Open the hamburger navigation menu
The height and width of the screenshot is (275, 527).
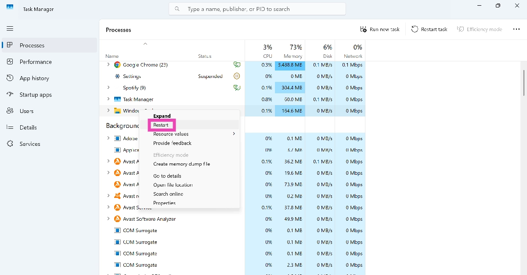tap(10, 28)
